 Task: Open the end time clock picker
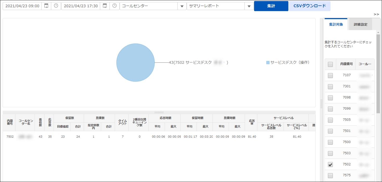114,6
